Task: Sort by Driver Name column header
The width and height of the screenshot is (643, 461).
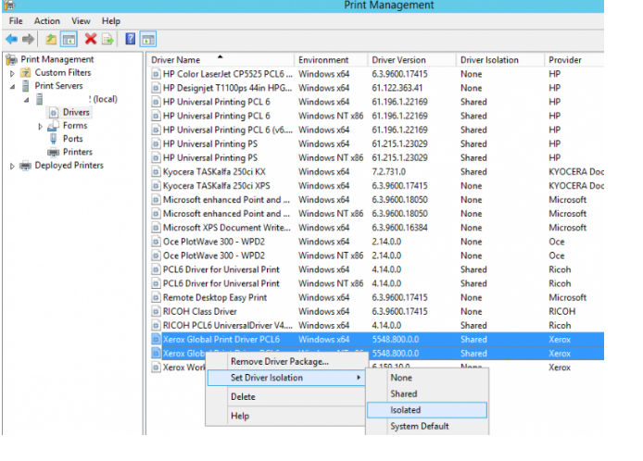Action: coord(221,60)
